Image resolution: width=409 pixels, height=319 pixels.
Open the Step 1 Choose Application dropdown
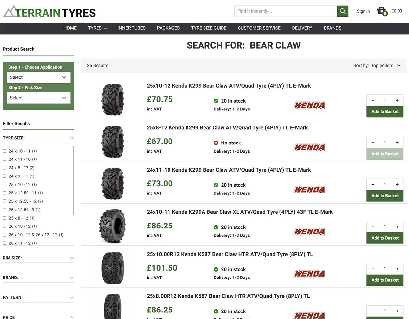click(x=38, y=77)
